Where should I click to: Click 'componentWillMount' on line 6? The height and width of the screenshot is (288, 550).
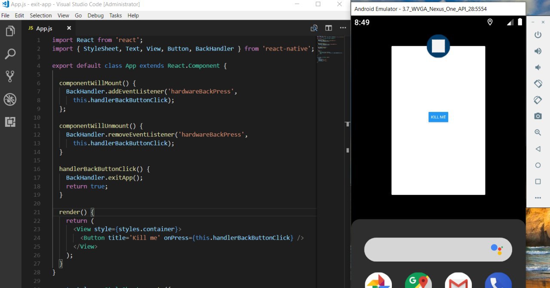[91, 83]
